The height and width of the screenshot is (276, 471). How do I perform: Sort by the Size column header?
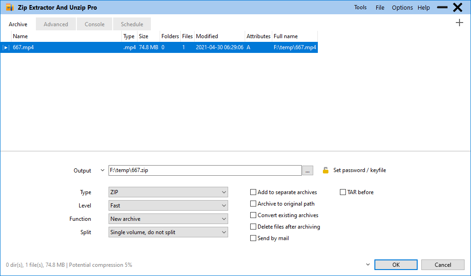tap(149, 36)
